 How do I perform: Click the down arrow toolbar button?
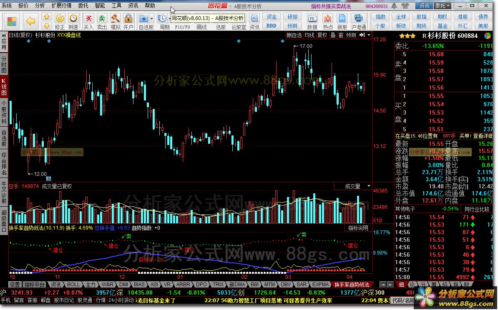47,26
